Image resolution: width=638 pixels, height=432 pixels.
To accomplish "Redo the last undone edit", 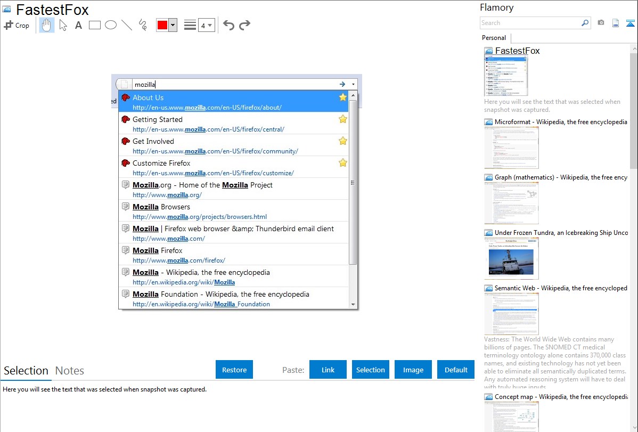I will tap(244, 25).
